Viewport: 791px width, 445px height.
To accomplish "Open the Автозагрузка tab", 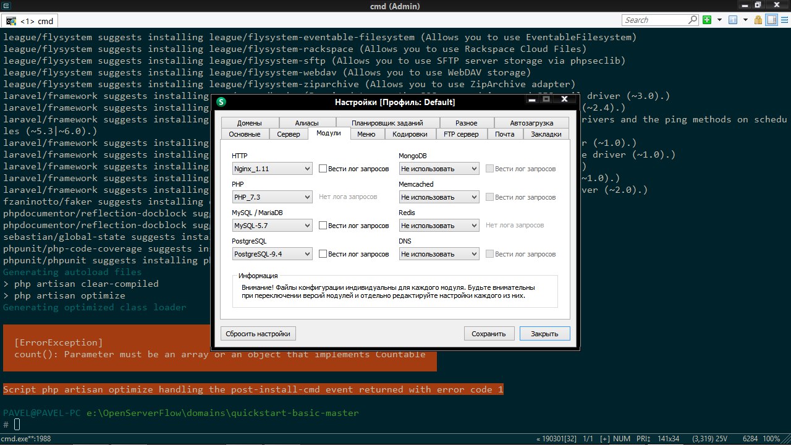I will point(531,123).
